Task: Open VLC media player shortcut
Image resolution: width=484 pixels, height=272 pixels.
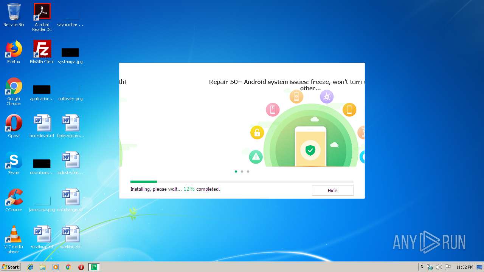Action: point(14,240)
